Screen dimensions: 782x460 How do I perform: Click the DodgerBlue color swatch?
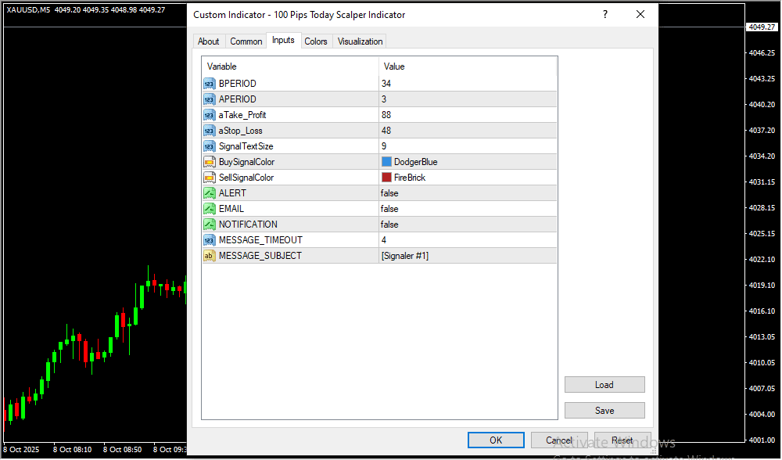click(386, 162)
